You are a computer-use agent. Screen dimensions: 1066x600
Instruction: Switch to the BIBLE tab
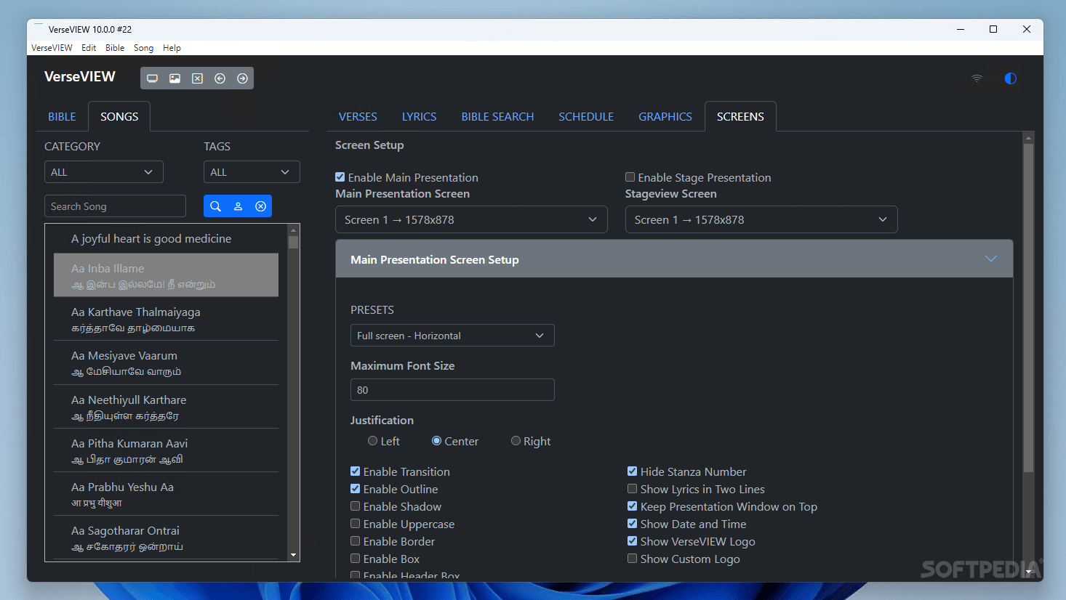point(62,117)
